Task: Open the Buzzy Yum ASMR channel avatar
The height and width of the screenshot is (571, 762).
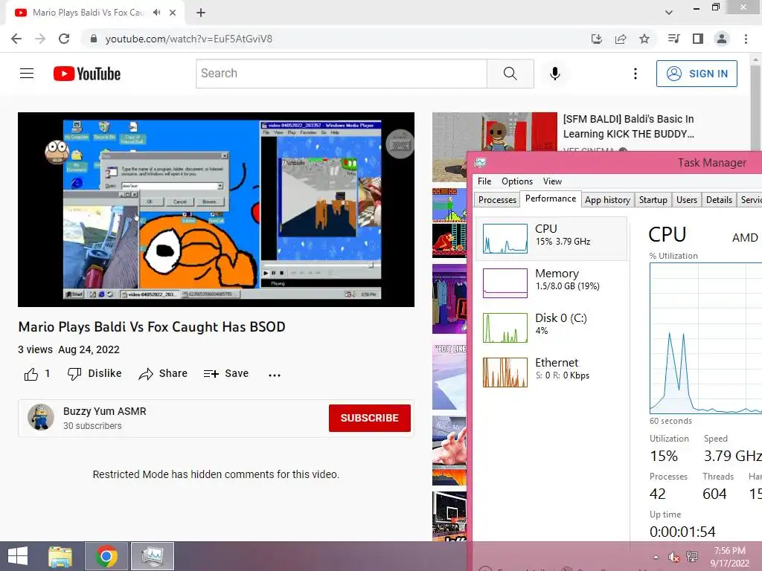Action: (41, 418)
